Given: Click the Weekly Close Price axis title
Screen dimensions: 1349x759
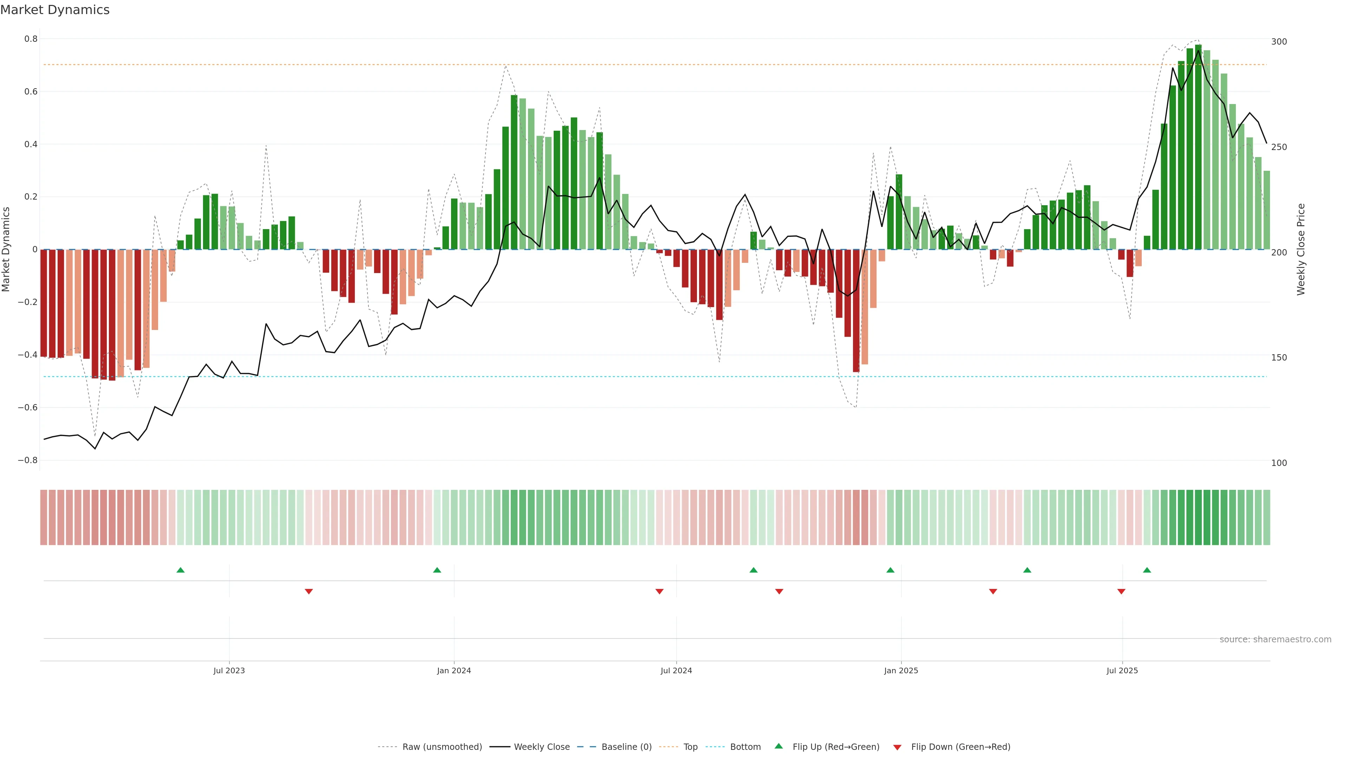Looking at the screenshot, I should coord(1301,249).
